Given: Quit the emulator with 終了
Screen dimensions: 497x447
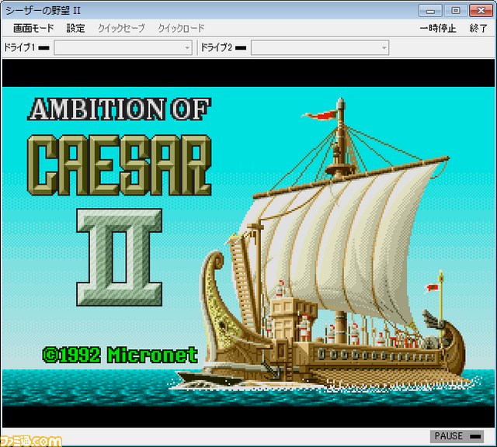Looking at the screenshot, I should (478, 29).
